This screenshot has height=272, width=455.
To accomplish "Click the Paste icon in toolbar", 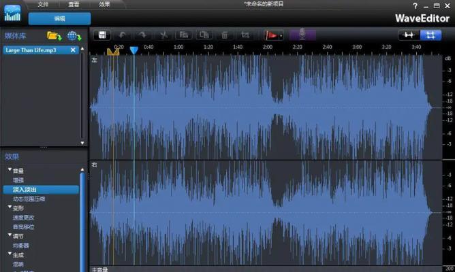I will [x=204, y=35].
